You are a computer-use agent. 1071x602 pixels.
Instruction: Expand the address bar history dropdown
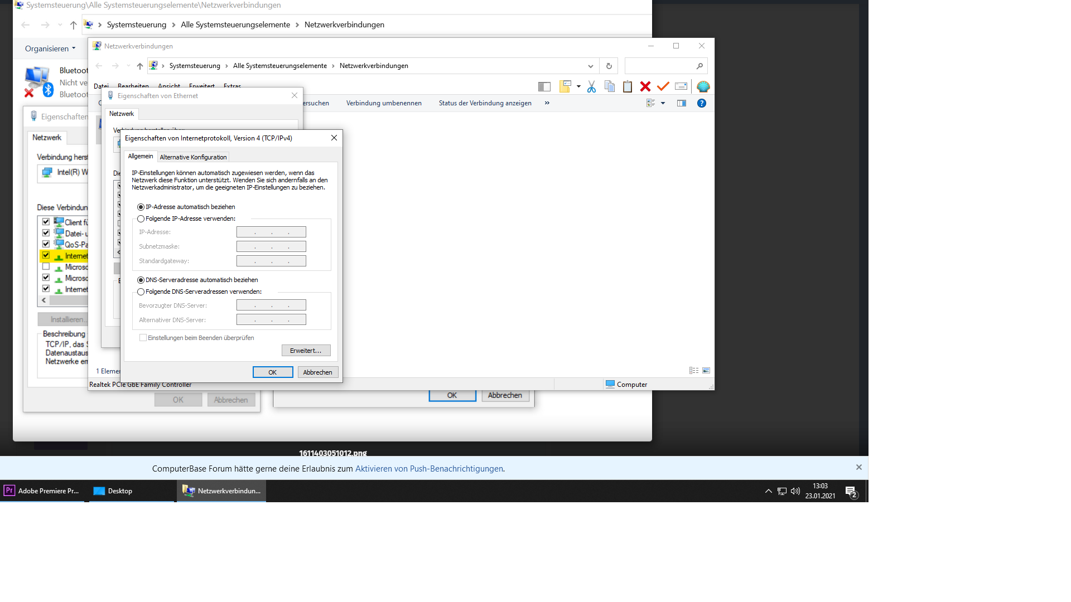pos(590,66)
